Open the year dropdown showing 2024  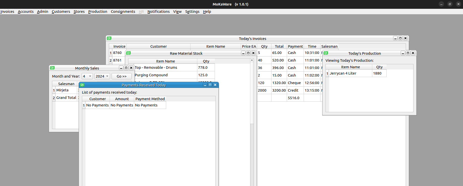click(x=102, y=76)
